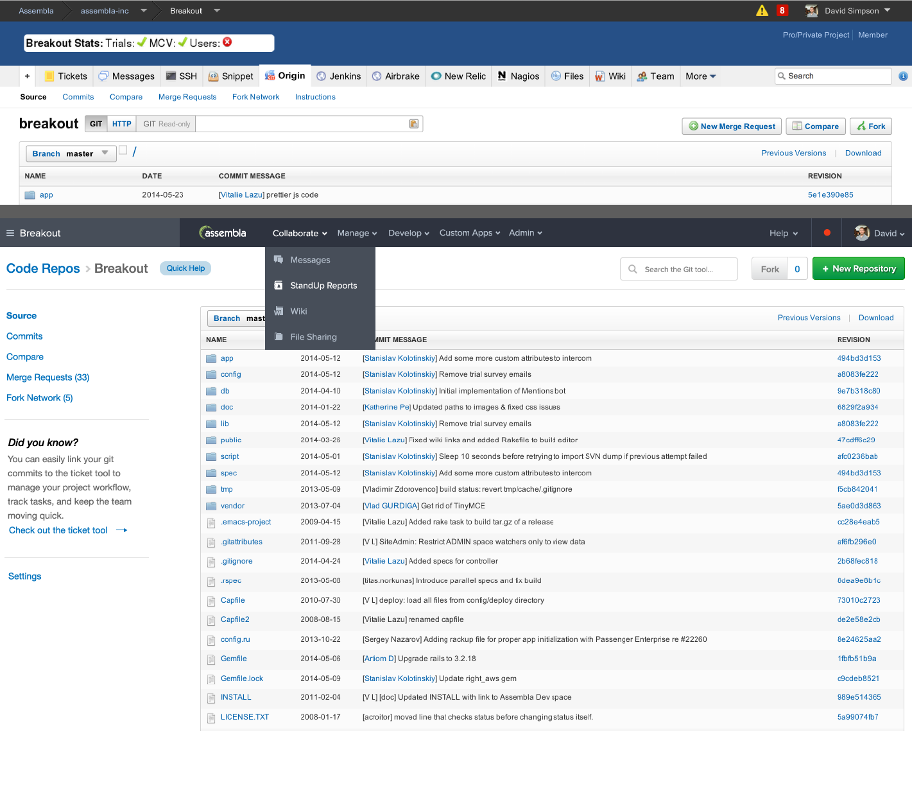The image size is (912, 803).
Task: Open the Settings sidebar link
Action: coord(24,576)
